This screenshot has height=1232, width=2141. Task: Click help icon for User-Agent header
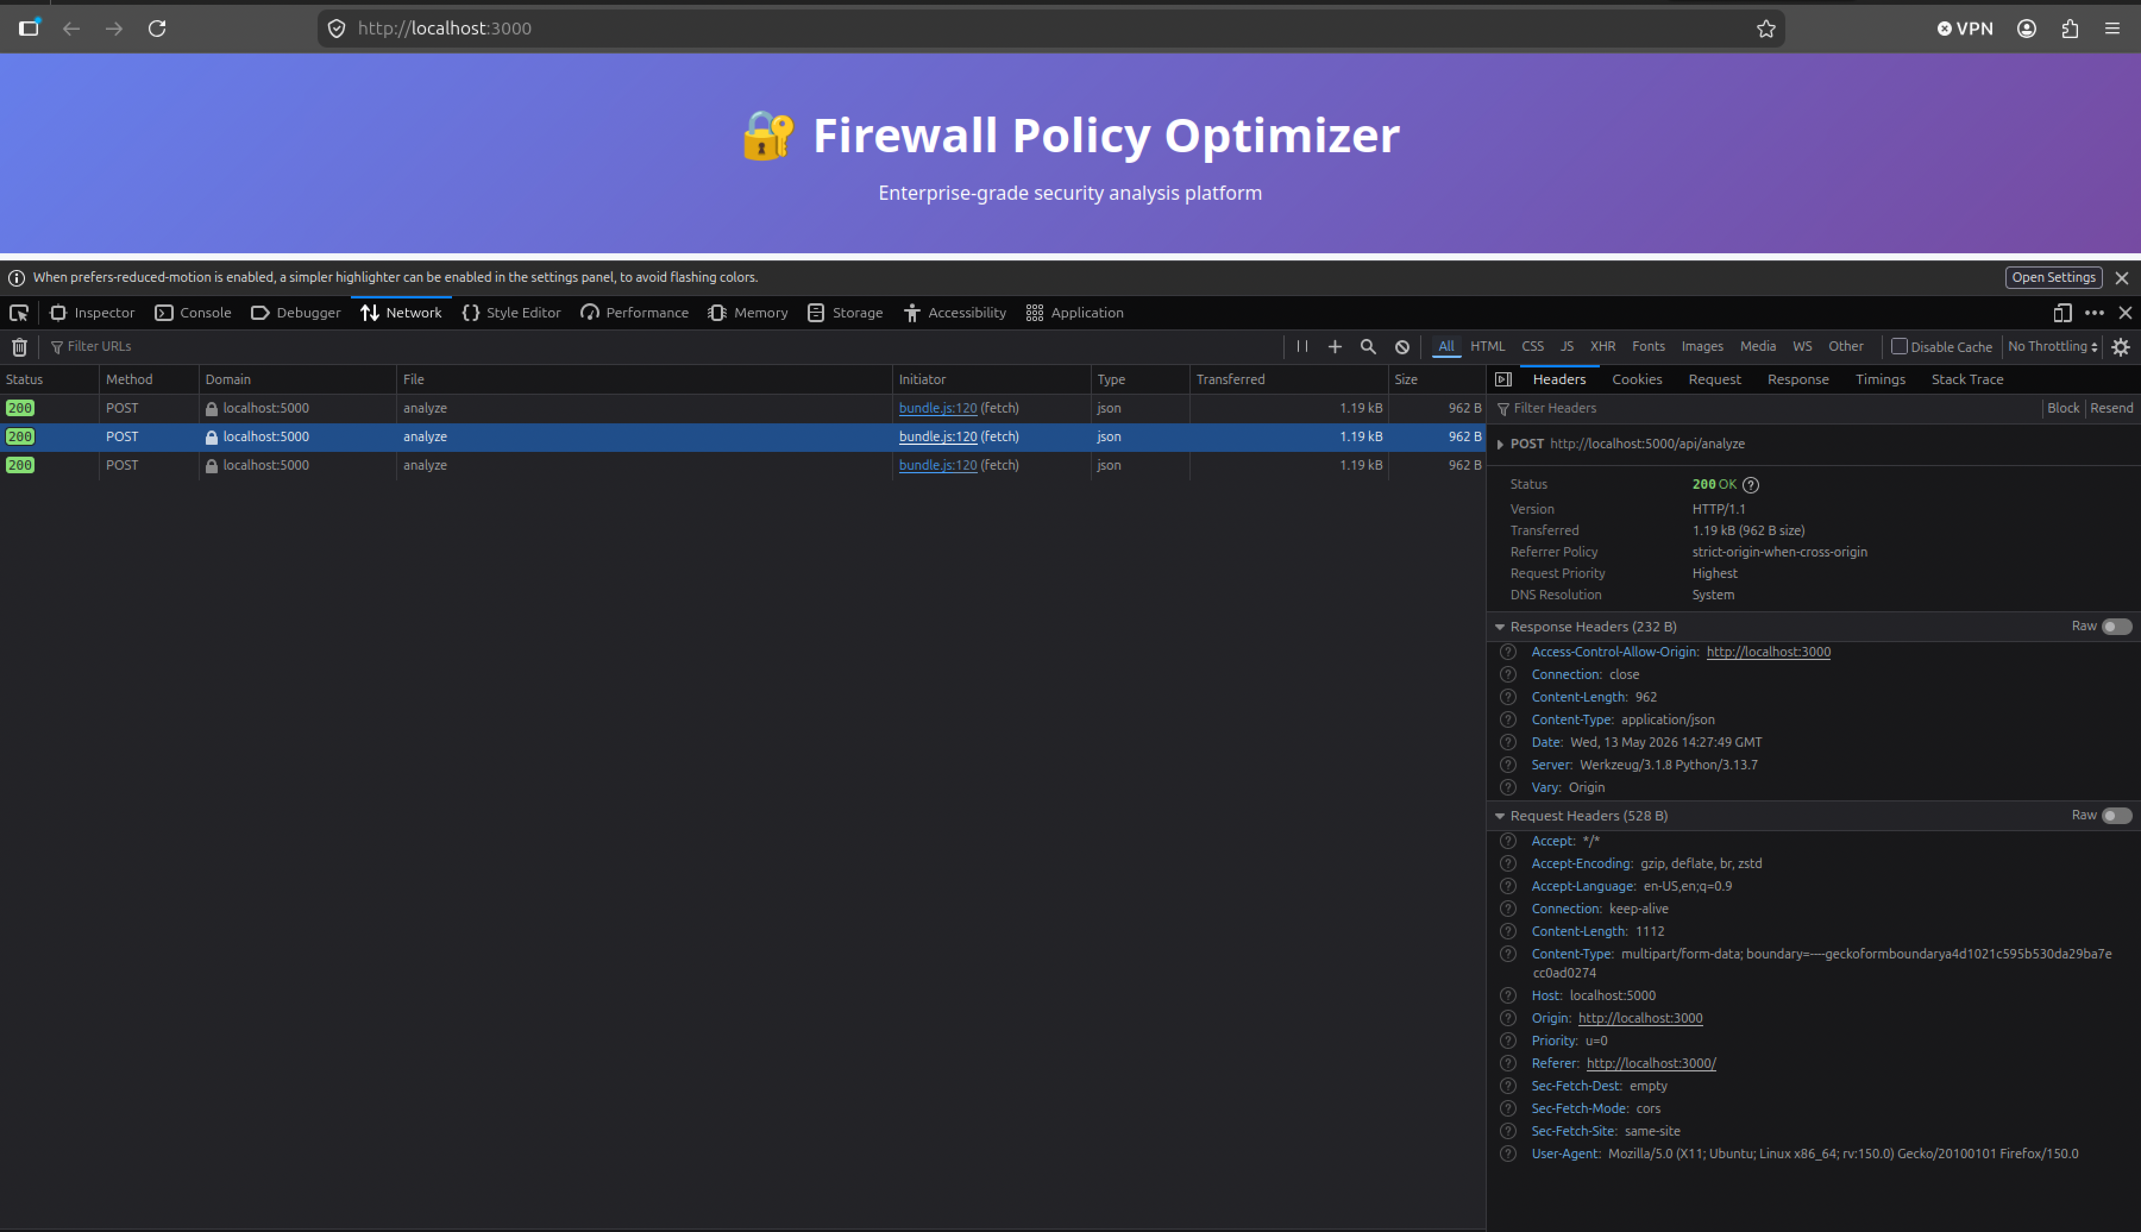[x=1508, y=1154]
